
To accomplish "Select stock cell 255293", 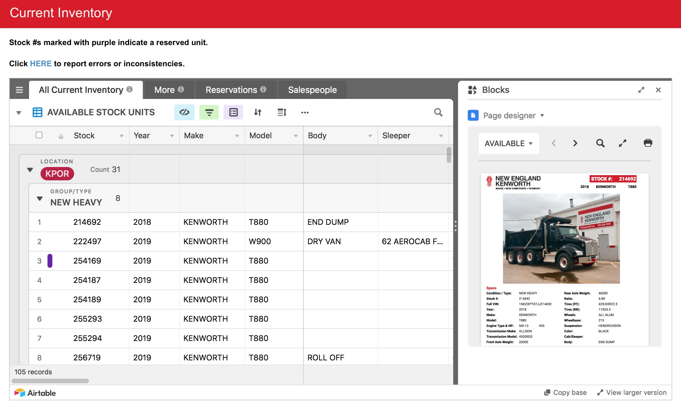I will click(x=87, y=319).
